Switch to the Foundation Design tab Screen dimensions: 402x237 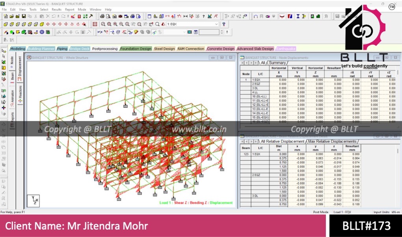tap(136, 49)
